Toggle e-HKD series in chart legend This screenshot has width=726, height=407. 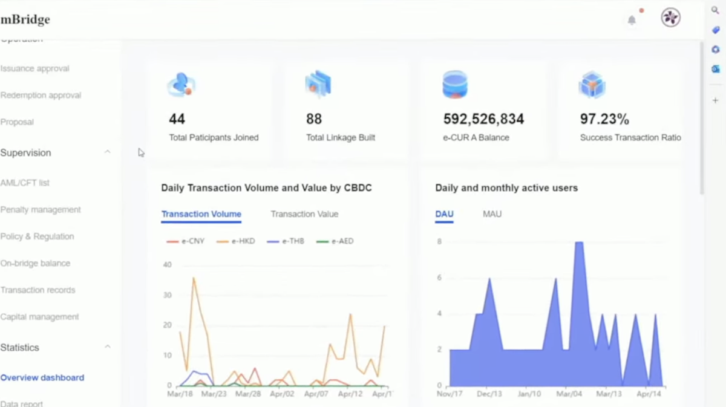pos(236,241)
